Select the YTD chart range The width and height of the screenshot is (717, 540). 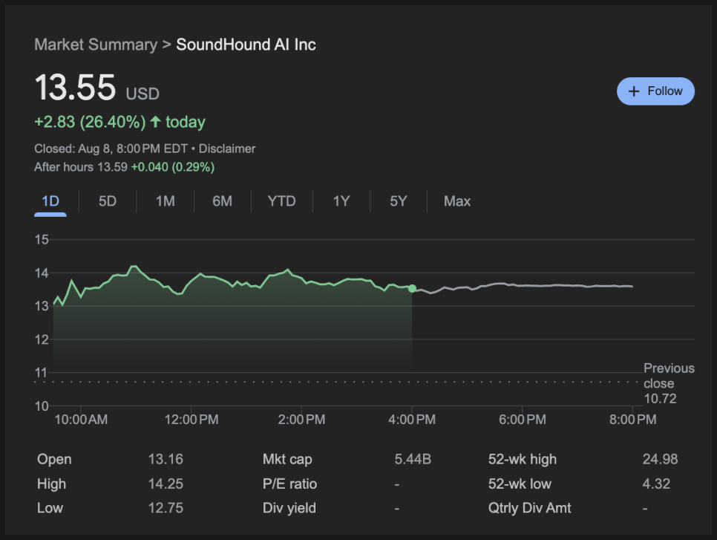[282, 201]
